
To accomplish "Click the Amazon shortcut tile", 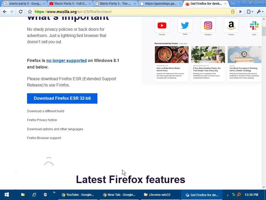I will (231, 26).
